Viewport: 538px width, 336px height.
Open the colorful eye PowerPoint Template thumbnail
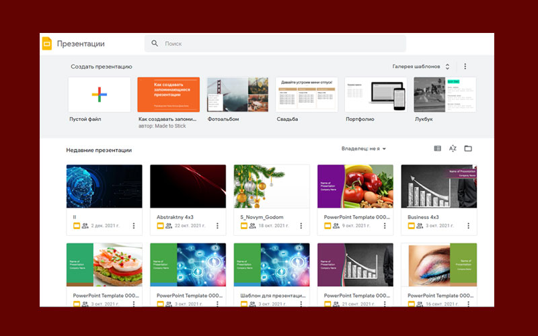tap(439, 265)
